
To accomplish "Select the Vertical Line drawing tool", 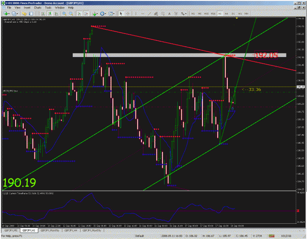I will pyautogui.click(x=136, y=14).
